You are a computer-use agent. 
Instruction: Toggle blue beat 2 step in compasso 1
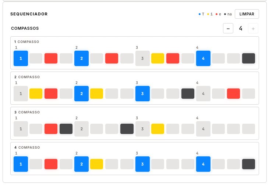[81, 58]
